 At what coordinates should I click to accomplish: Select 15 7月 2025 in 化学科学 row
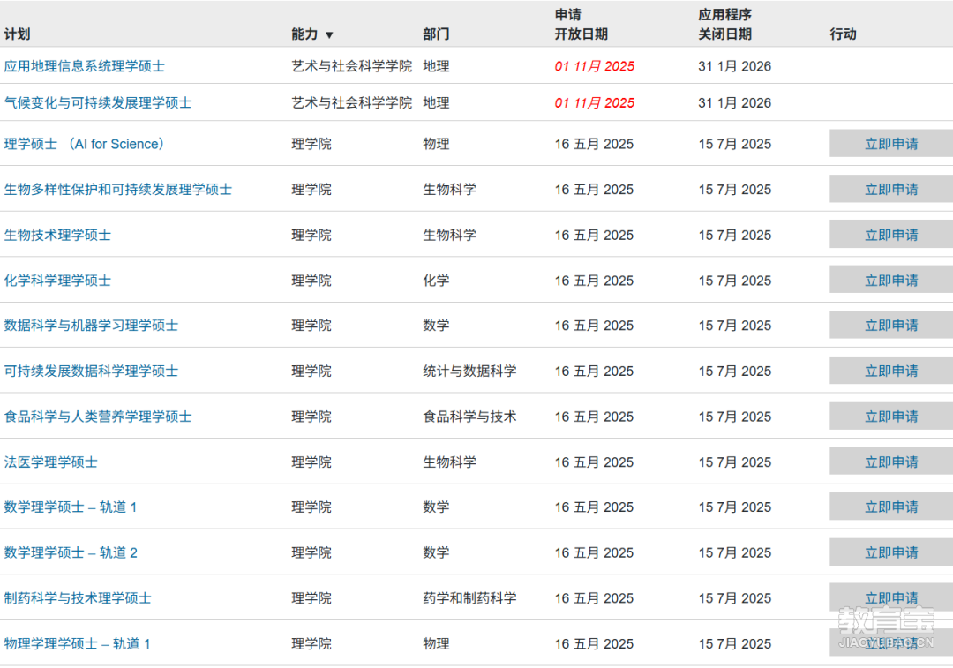[735, 281]
